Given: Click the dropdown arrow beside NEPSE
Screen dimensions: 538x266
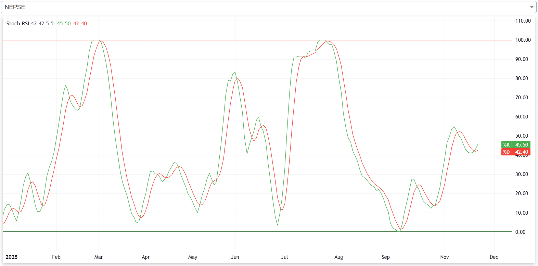Looking at the screenshot, I should [531, 7].
